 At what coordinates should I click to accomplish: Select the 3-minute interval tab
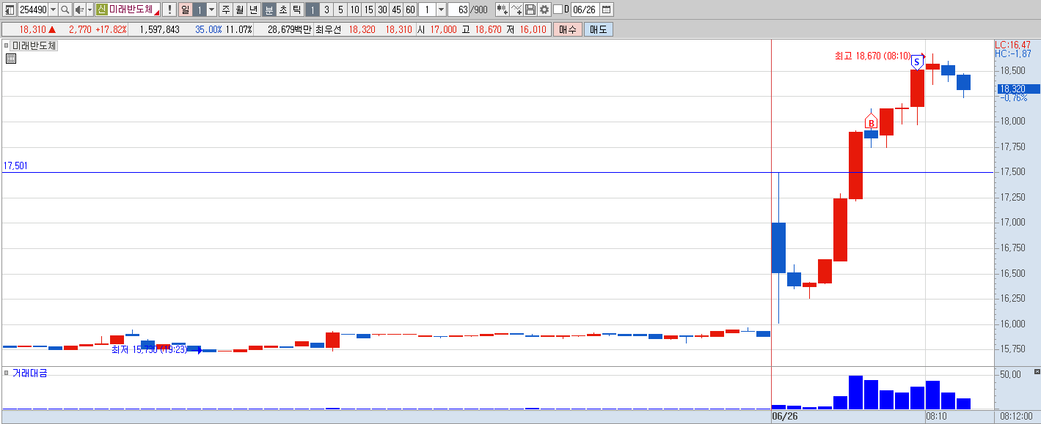[326, 10]
